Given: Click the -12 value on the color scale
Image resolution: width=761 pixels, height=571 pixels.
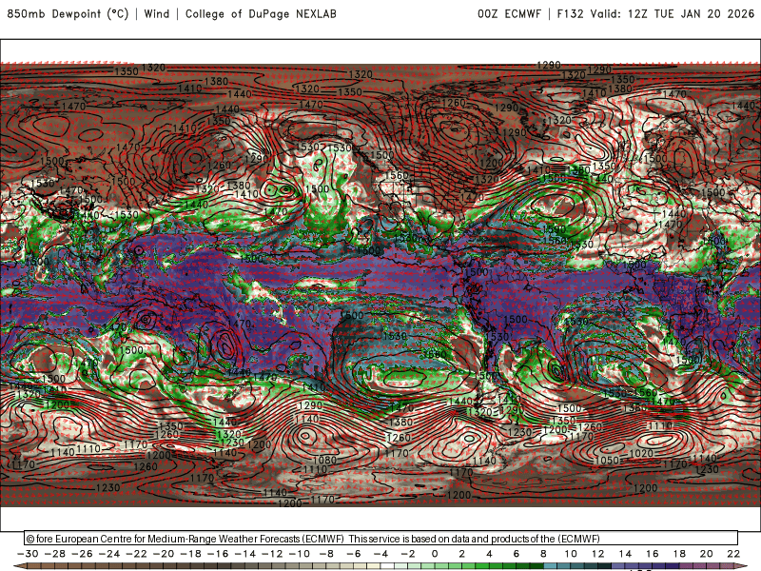Looking at the screenshot, I should point(272,554).
